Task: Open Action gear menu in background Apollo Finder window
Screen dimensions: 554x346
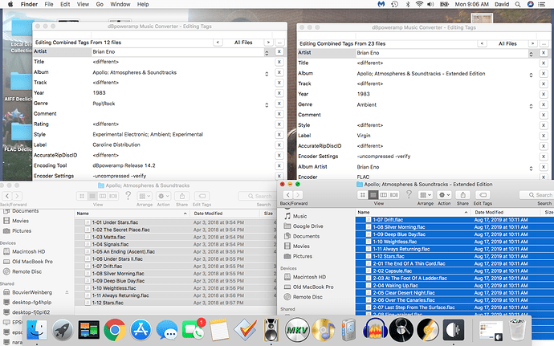Action: pyautogui.click(x=163, y=196)
